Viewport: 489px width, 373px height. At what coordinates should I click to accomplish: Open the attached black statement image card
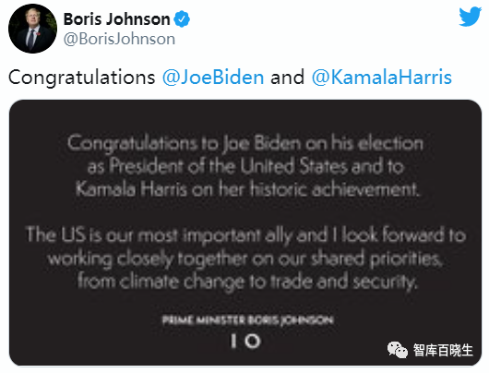coord(245,233)
